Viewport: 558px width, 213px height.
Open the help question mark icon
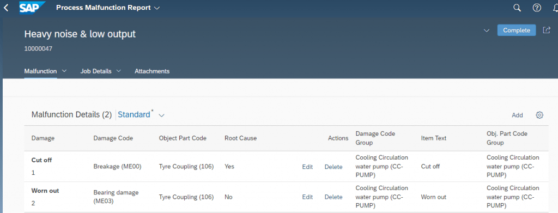coord(537,8)
